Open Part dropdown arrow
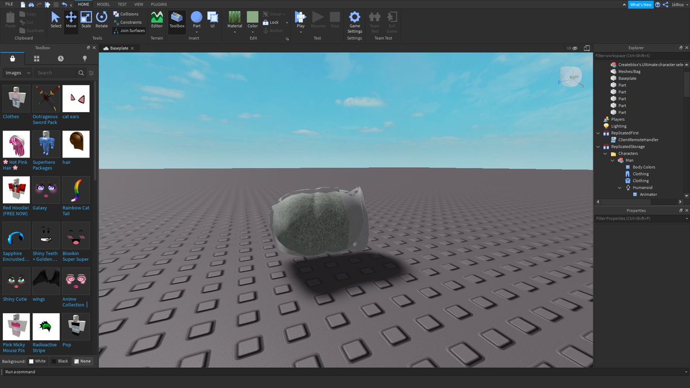This screenshot has width=690, height=388. pos(197,32)
